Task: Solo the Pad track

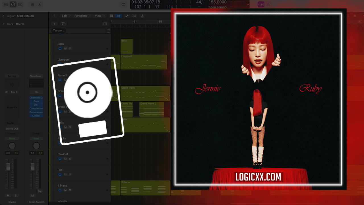Action: tap(70, 175)
